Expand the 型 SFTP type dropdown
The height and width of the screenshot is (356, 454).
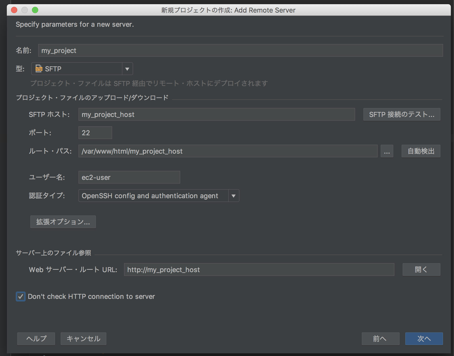pos(127,69)
